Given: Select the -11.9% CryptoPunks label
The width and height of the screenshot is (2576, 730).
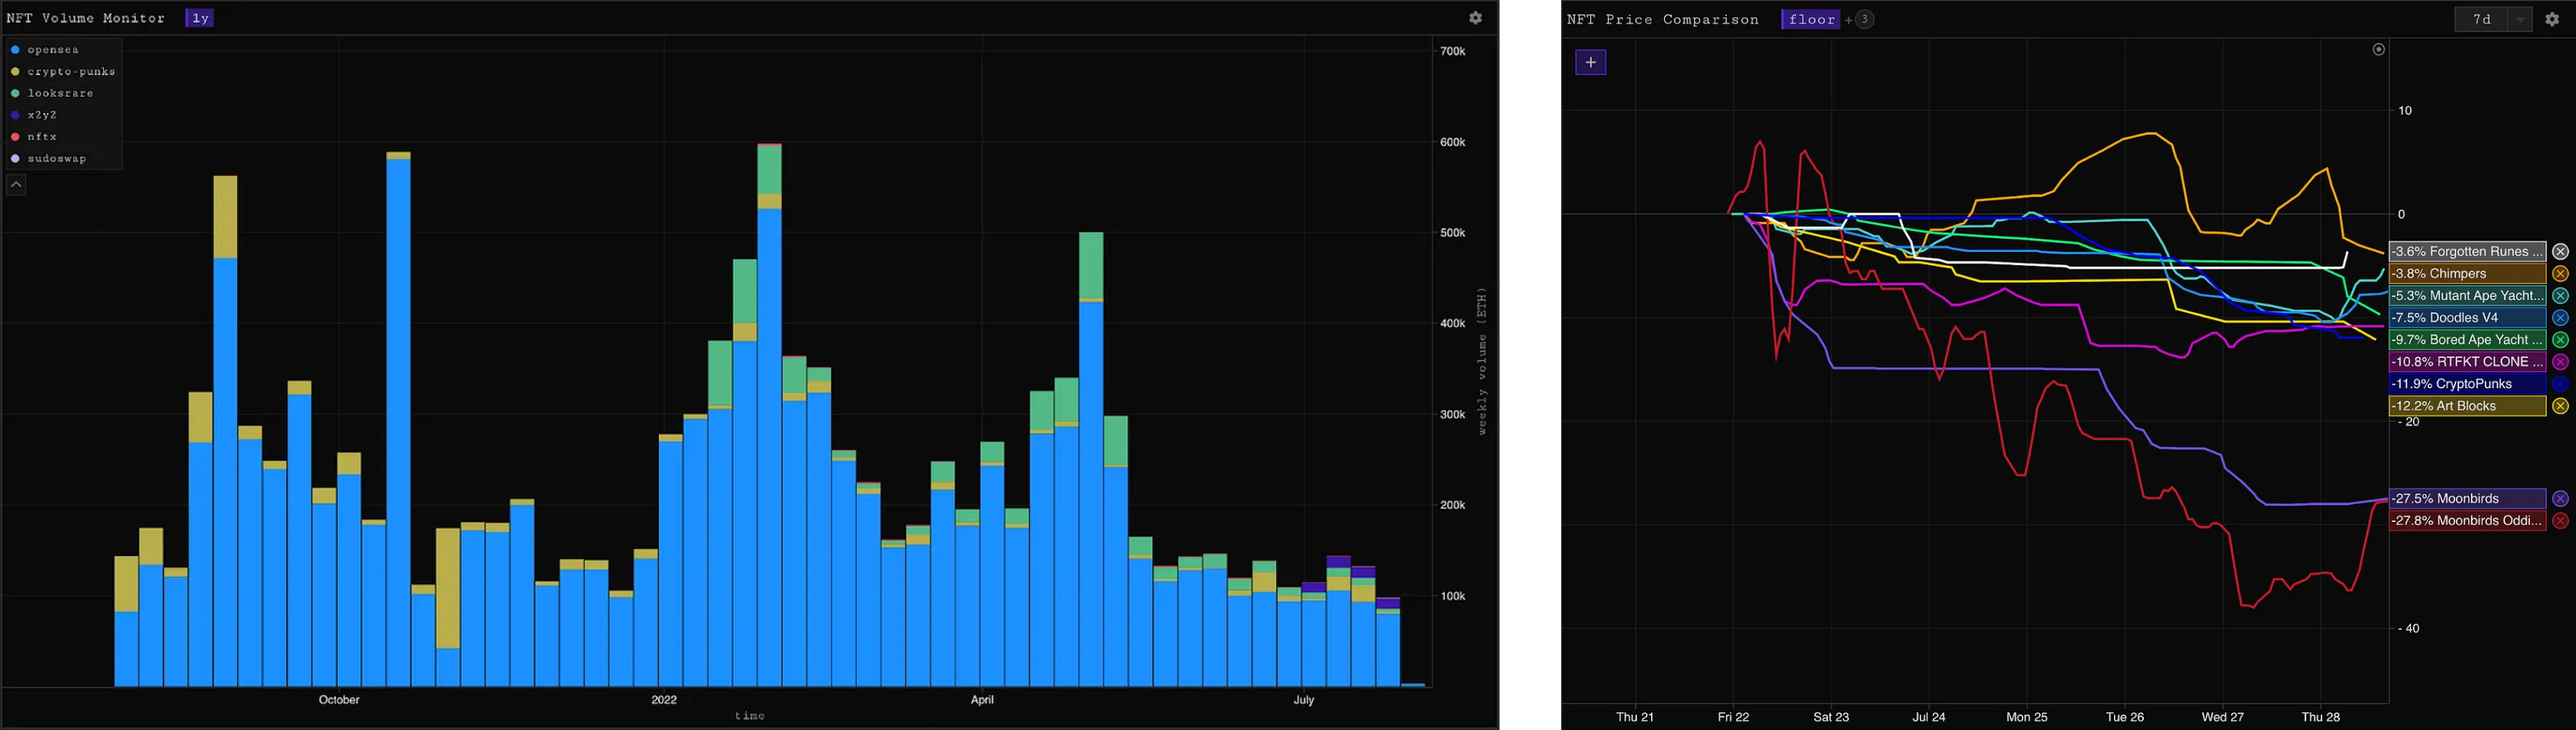Looking at the screenshot, I should point(2467,383).
